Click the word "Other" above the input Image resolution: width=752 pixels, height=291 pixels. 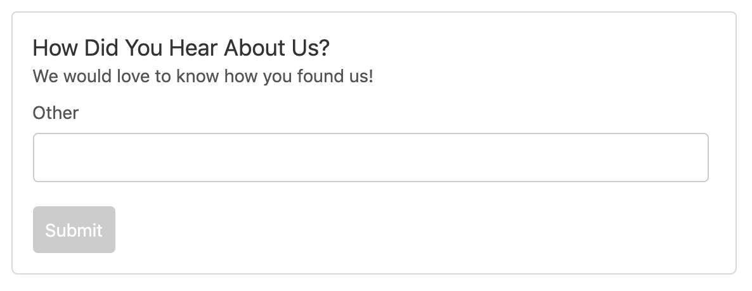click(56, 113)
